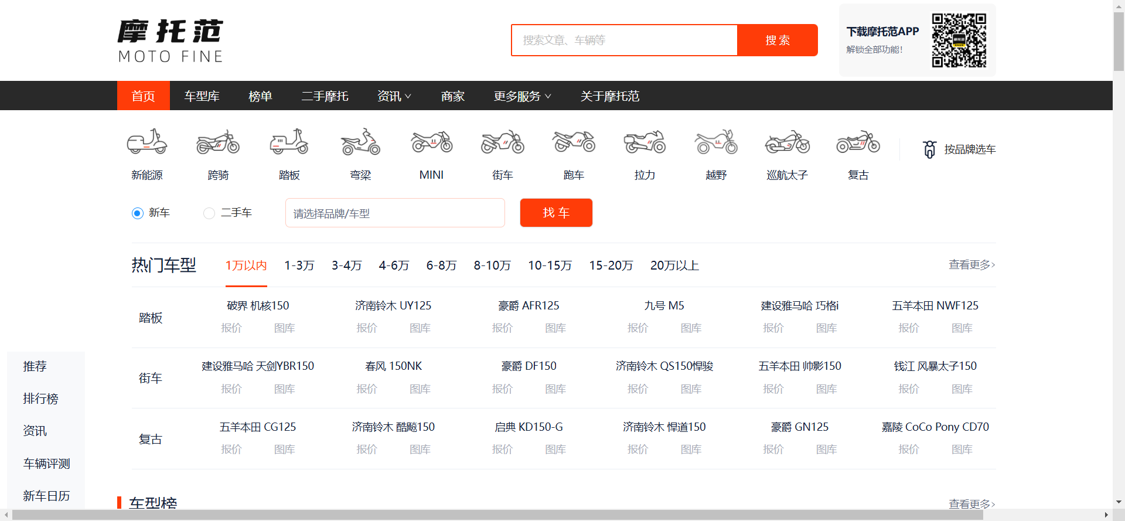
Task: Open the 五羊本田 CG125 model link
Action: click(x=258, y=427)
